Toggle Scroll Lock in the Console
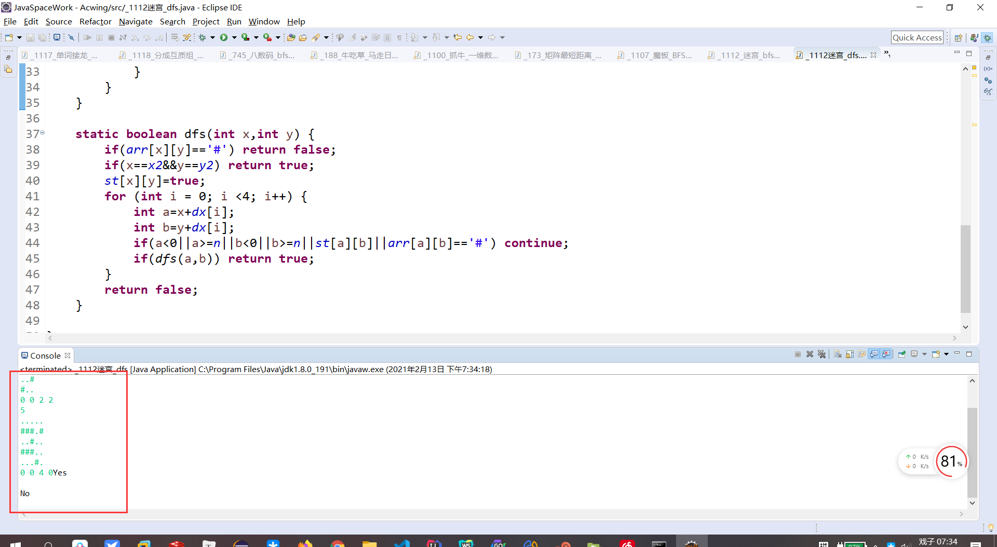This screenshot has width=997, height=547. (x=850, y=354)
